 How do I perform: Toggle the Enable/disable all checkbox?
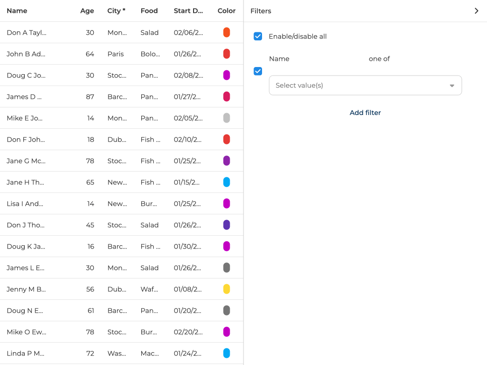tap(258, 37)
